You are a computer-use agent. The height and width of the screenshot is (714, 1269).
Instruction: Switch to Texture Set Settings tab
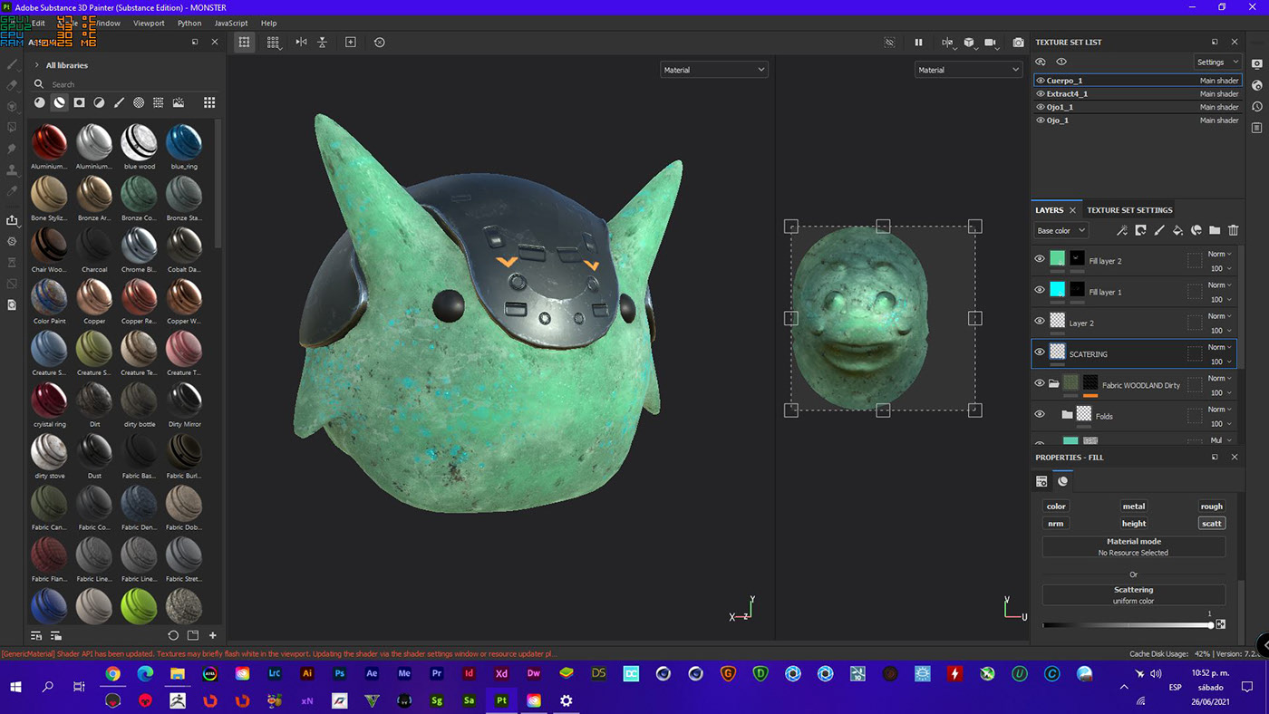(x=1129, y=210)
